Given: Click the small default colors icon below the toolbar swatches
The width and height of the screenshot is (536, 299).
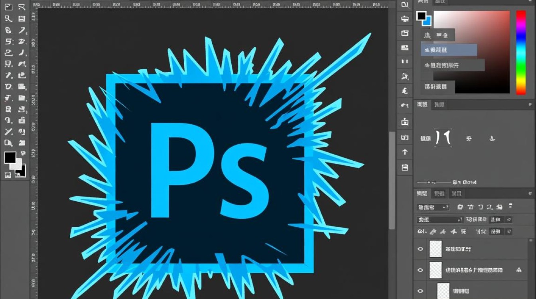Looking at the screenshot, I should coord(8,175).
